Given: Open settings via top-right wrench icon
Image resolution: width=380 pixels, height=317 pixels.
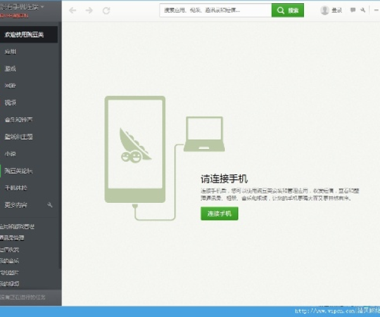Looking at the screenshot, I should pyautogui.click(x=363, y=10).
